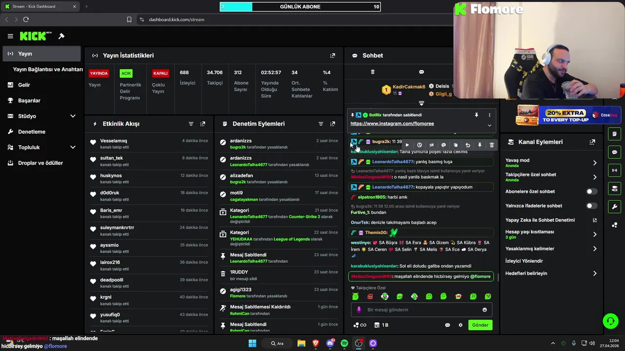Open the hamburger menu beside the Kick logo
This screenshot has height=351, width=625.
[x=10, y=36]
